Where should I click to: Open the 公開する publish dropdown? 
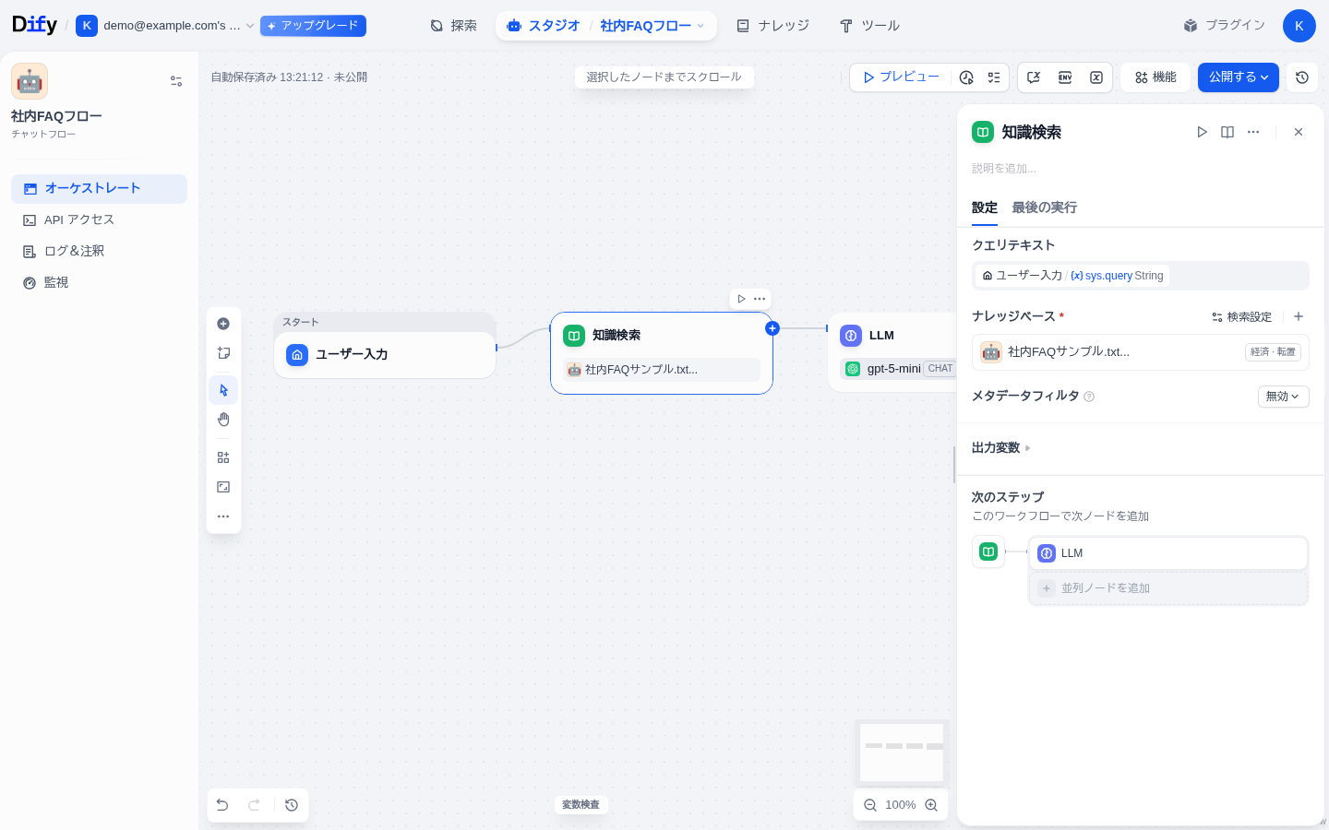tap(1239, 77)
